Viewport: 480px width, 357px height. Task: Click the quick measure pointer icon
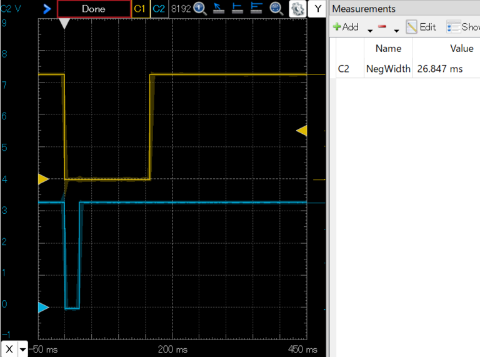[x=219, y=9]
